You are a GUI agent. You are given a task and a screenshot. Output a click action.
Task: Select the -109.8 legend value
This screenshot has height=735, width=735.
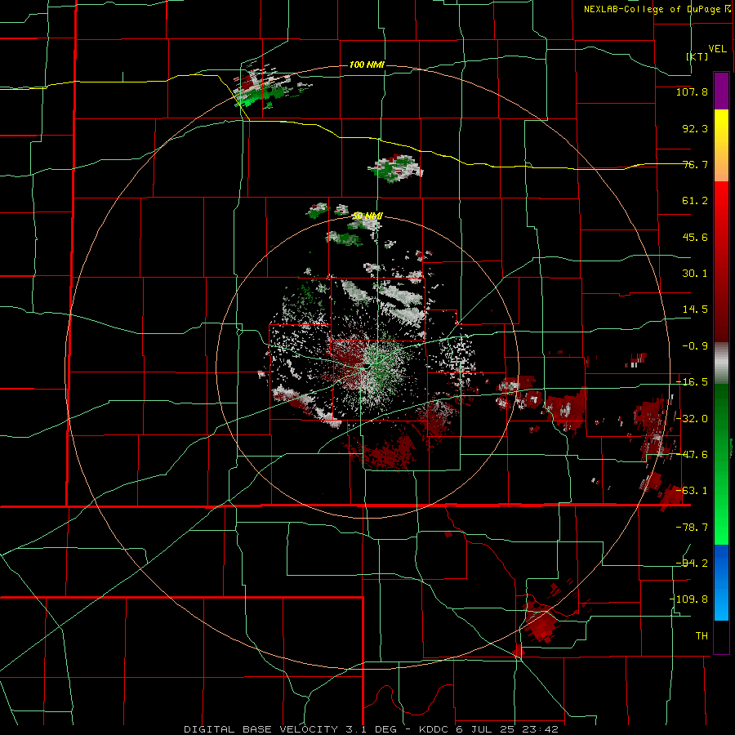689,599
